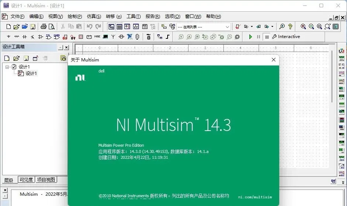Viewport: 347px width, 206px height.
Task: Expand instruments toolbar overflow chevron
Action: click(343, 182)
